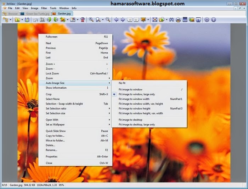Viewport: 248px width, 189px height.
Task: Click the 95% zoom value in status bar
Action: tap(61, 185)
